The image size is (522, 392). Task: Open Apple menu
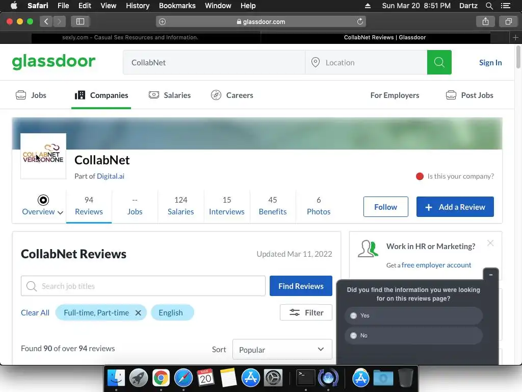pos(14,6)
